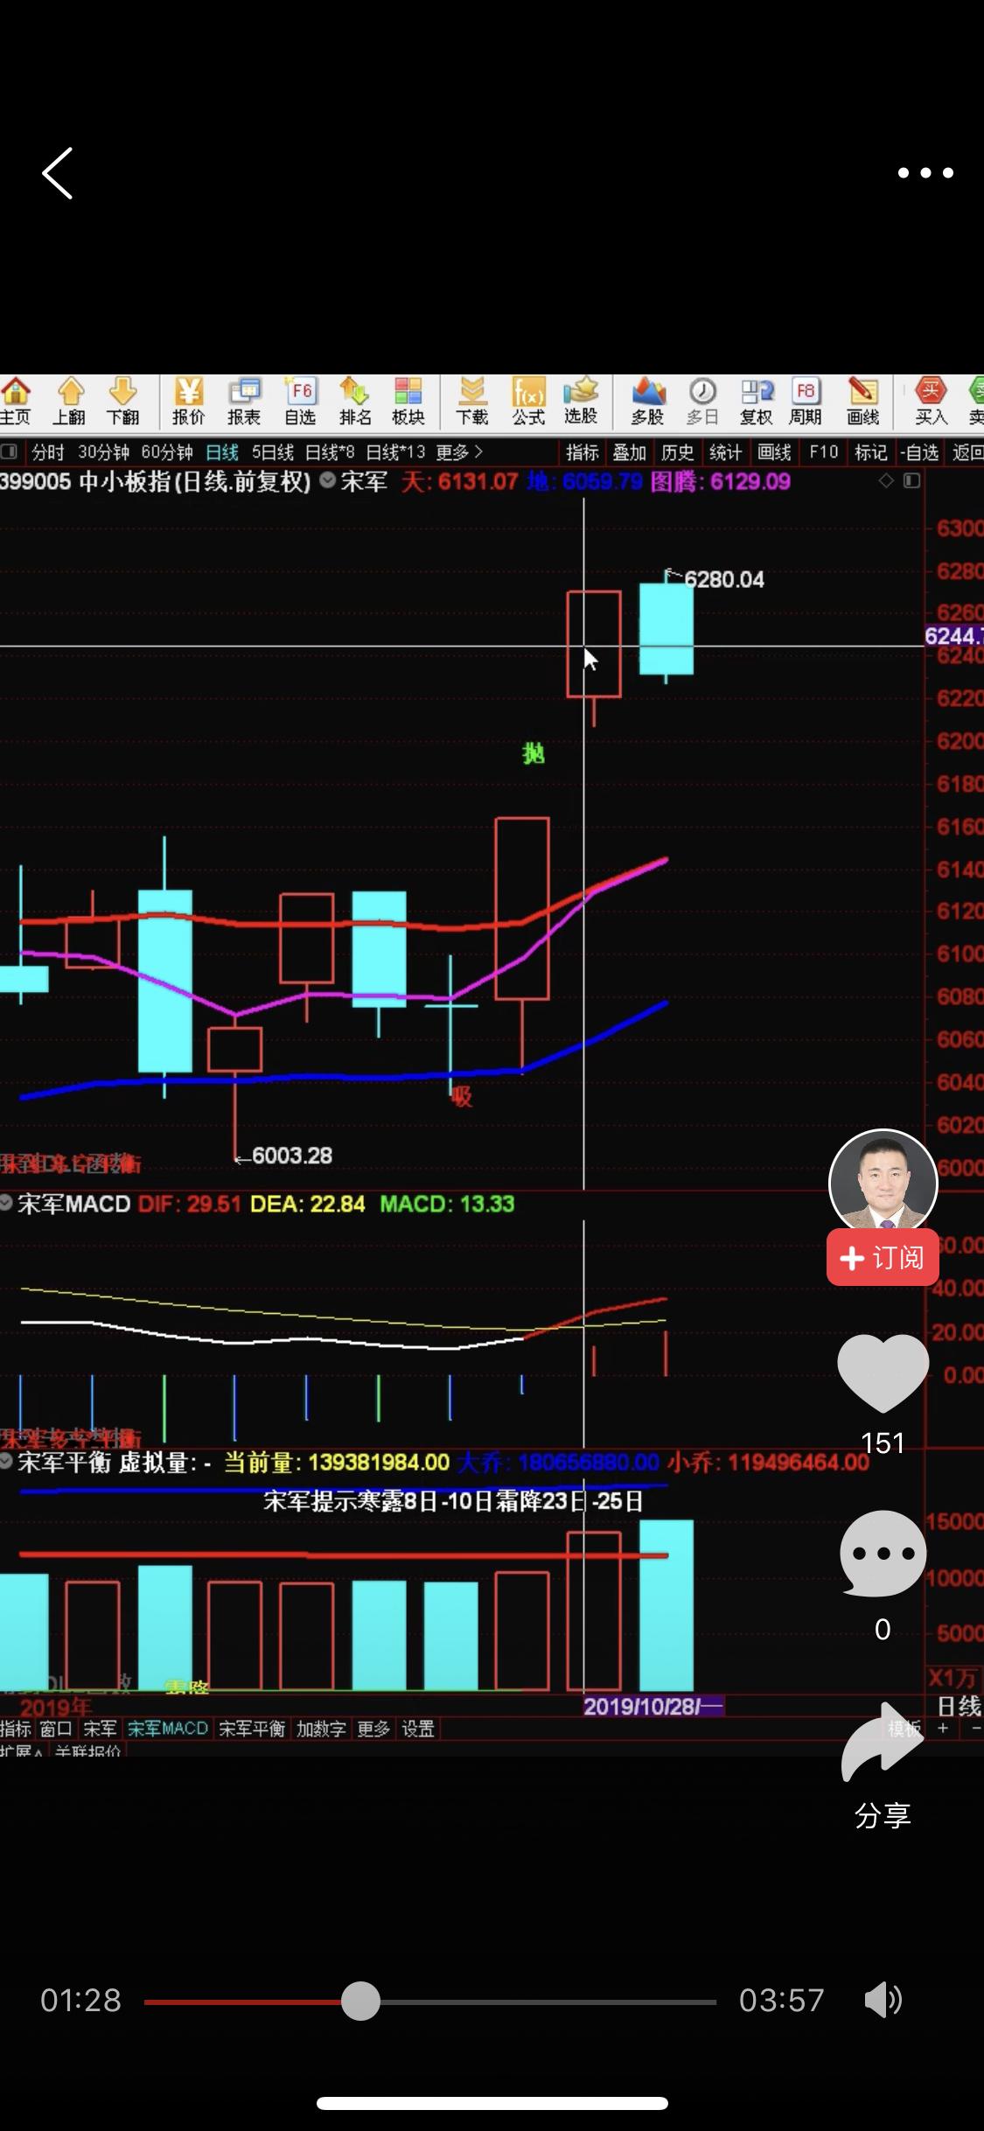Switch to 日线*13 period
This screenshot has height=2131, width=984.
point(395,452)
